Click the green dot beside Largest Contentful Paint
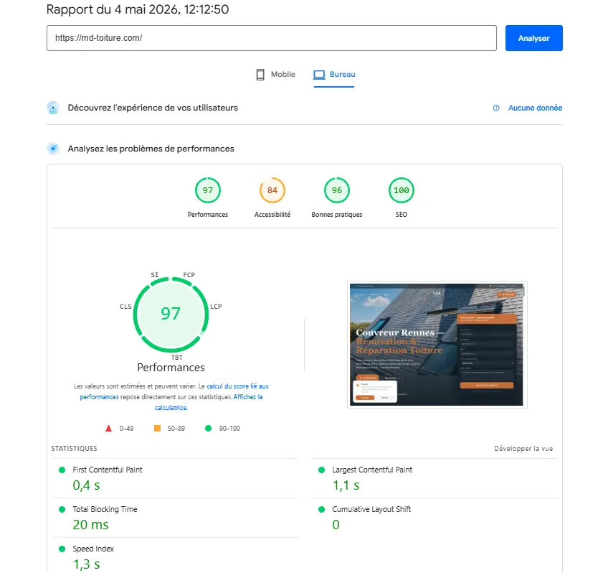The image size is (603, 573). click(321, 470)
